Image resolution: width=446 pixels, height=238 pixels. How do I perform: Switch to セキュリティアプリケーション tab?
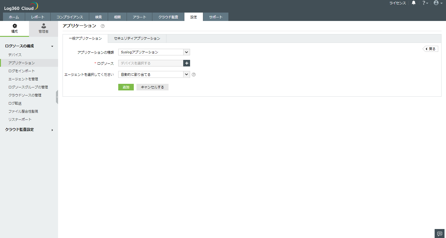137,39
